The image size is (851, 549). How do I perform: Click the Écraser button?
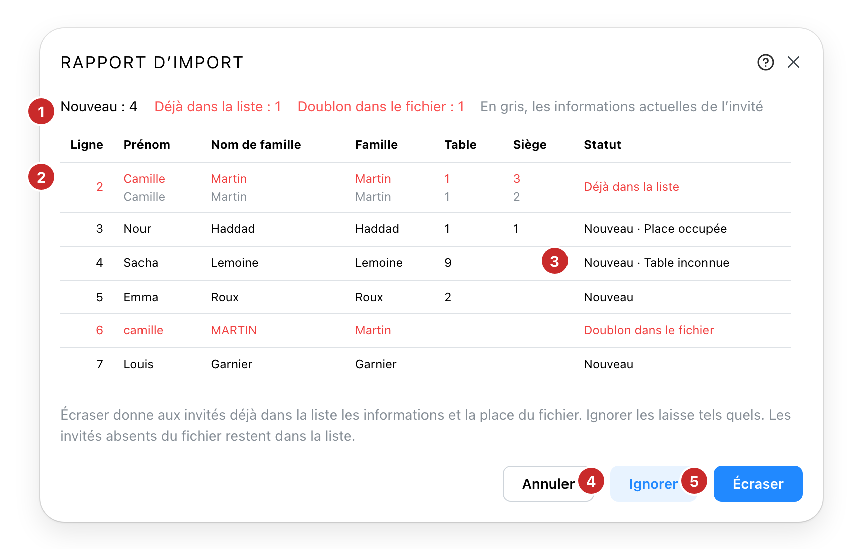tap(758, 483)
